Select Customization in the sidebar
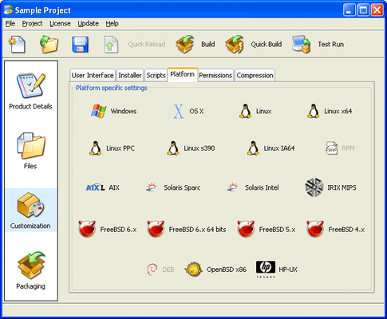This screenshot has width=387, height=319. pos(30,211)
